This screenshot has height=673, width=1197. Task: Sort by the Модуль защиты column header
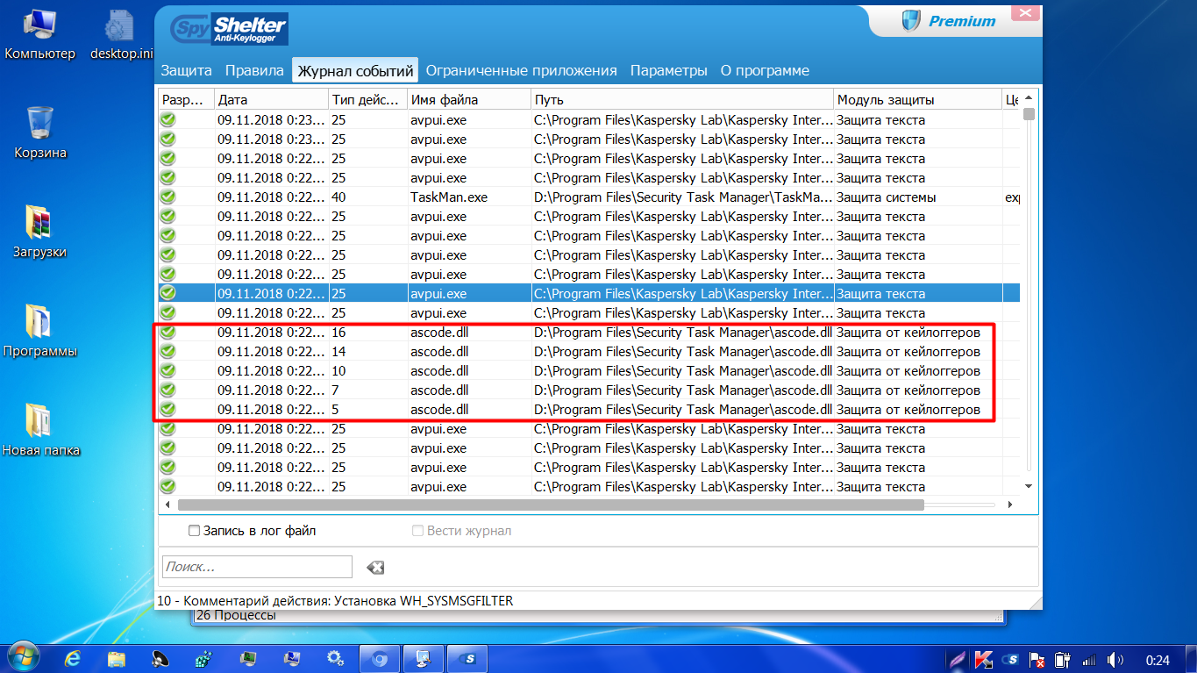click(917, 99)
